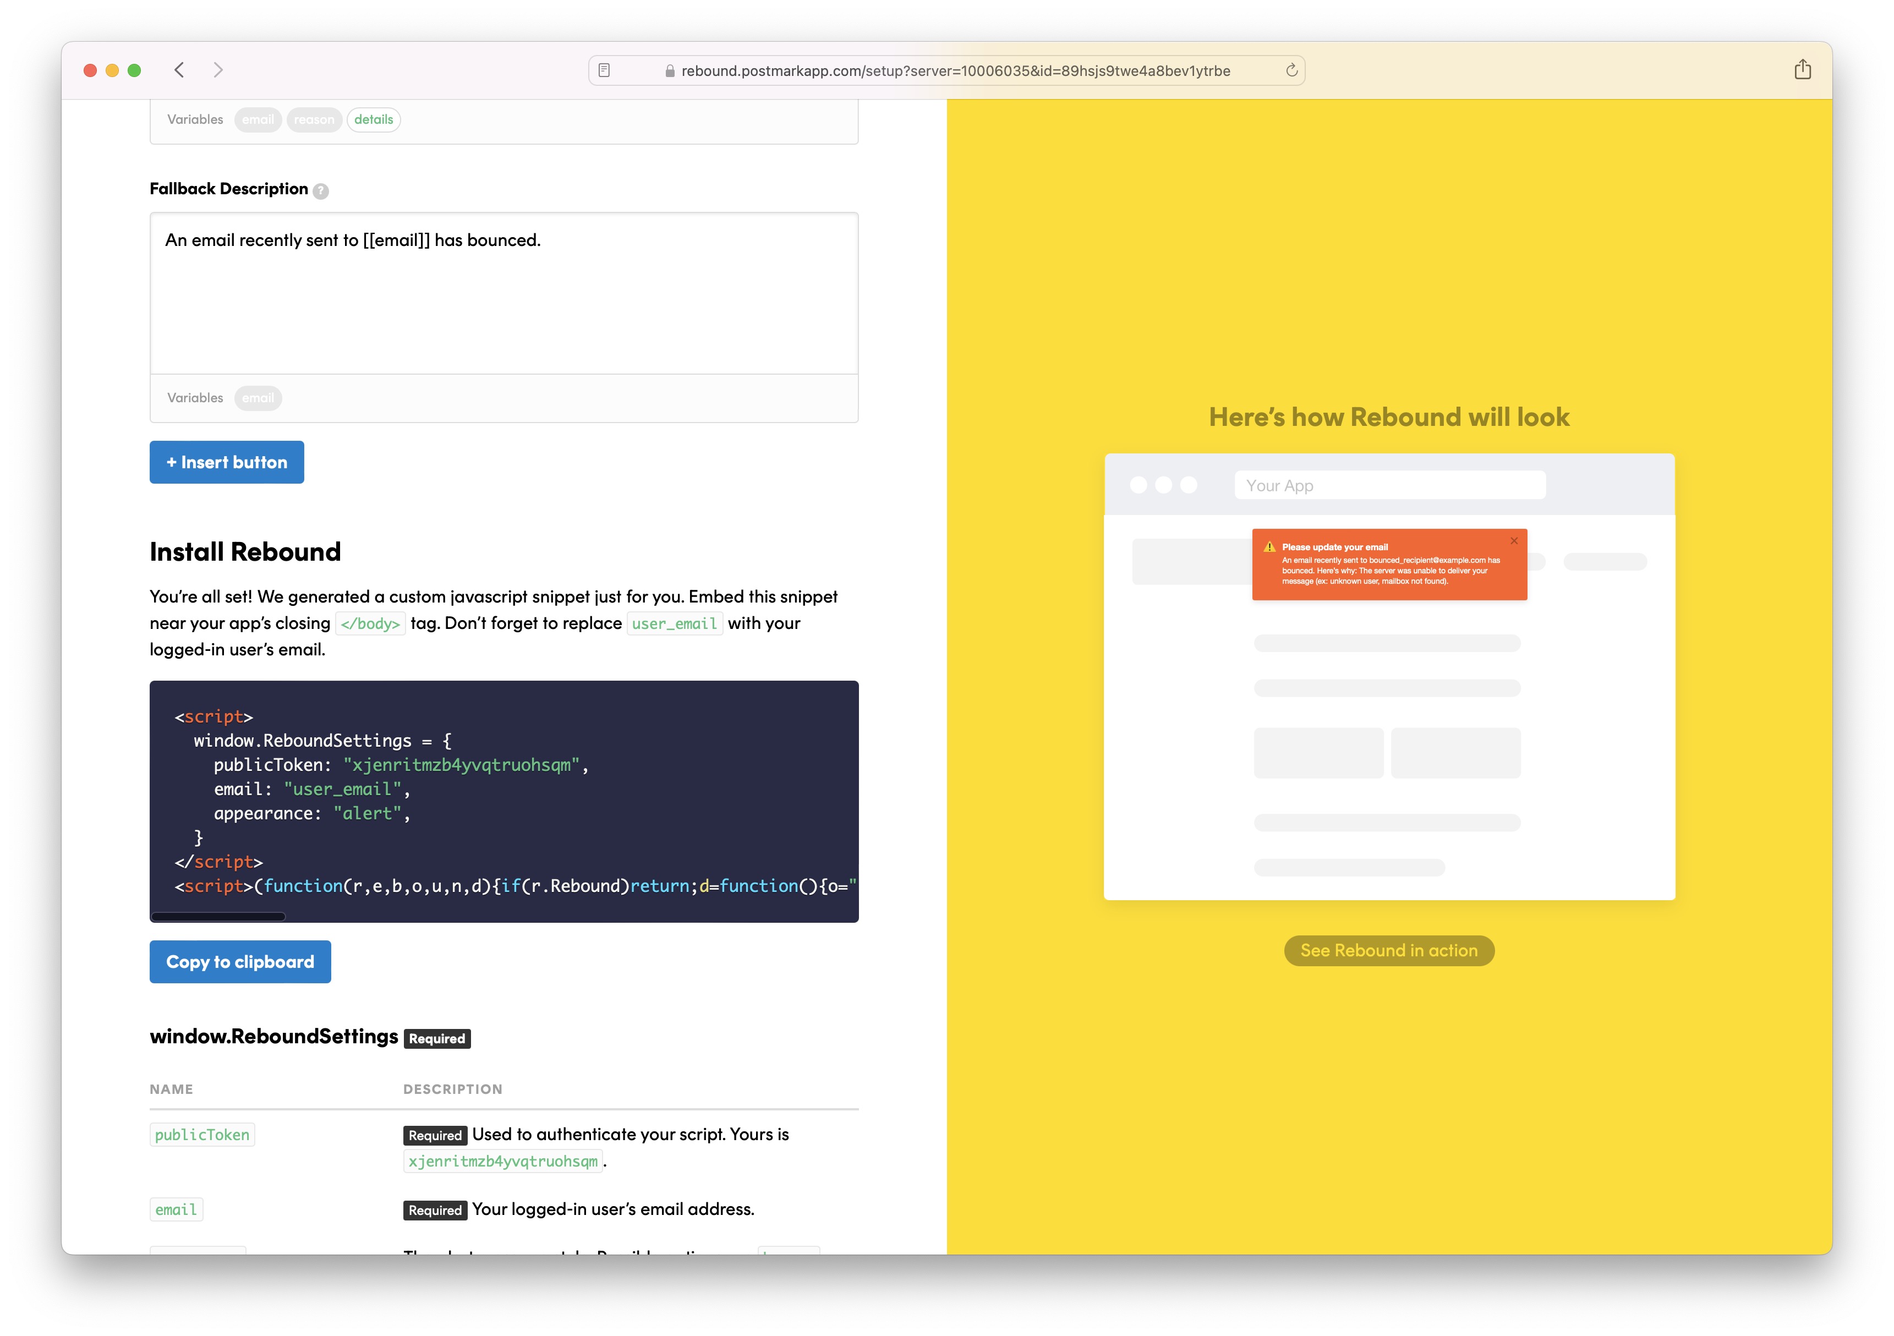Click the warning triangle icon in the preview alert
1894x1336 pixels.
(1269, 547)
